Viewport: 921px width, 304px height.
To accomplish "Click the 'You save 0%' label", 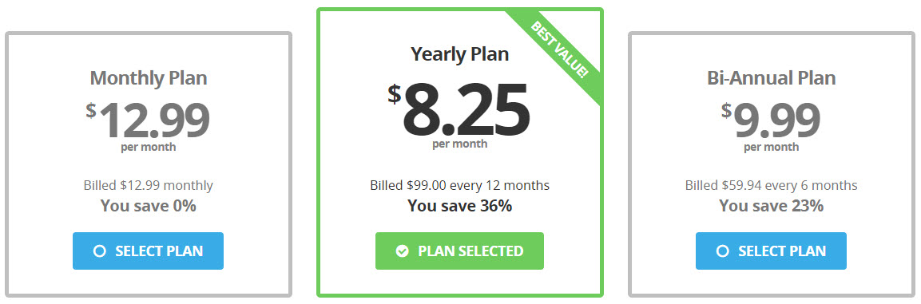I will (148, 206).
